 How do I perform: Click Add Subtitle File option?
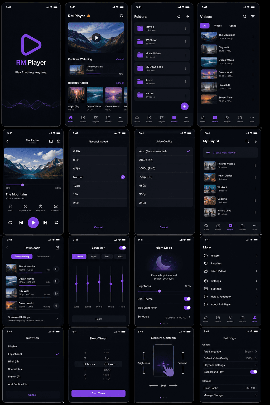pyautogui.click(x=19, y=384)
